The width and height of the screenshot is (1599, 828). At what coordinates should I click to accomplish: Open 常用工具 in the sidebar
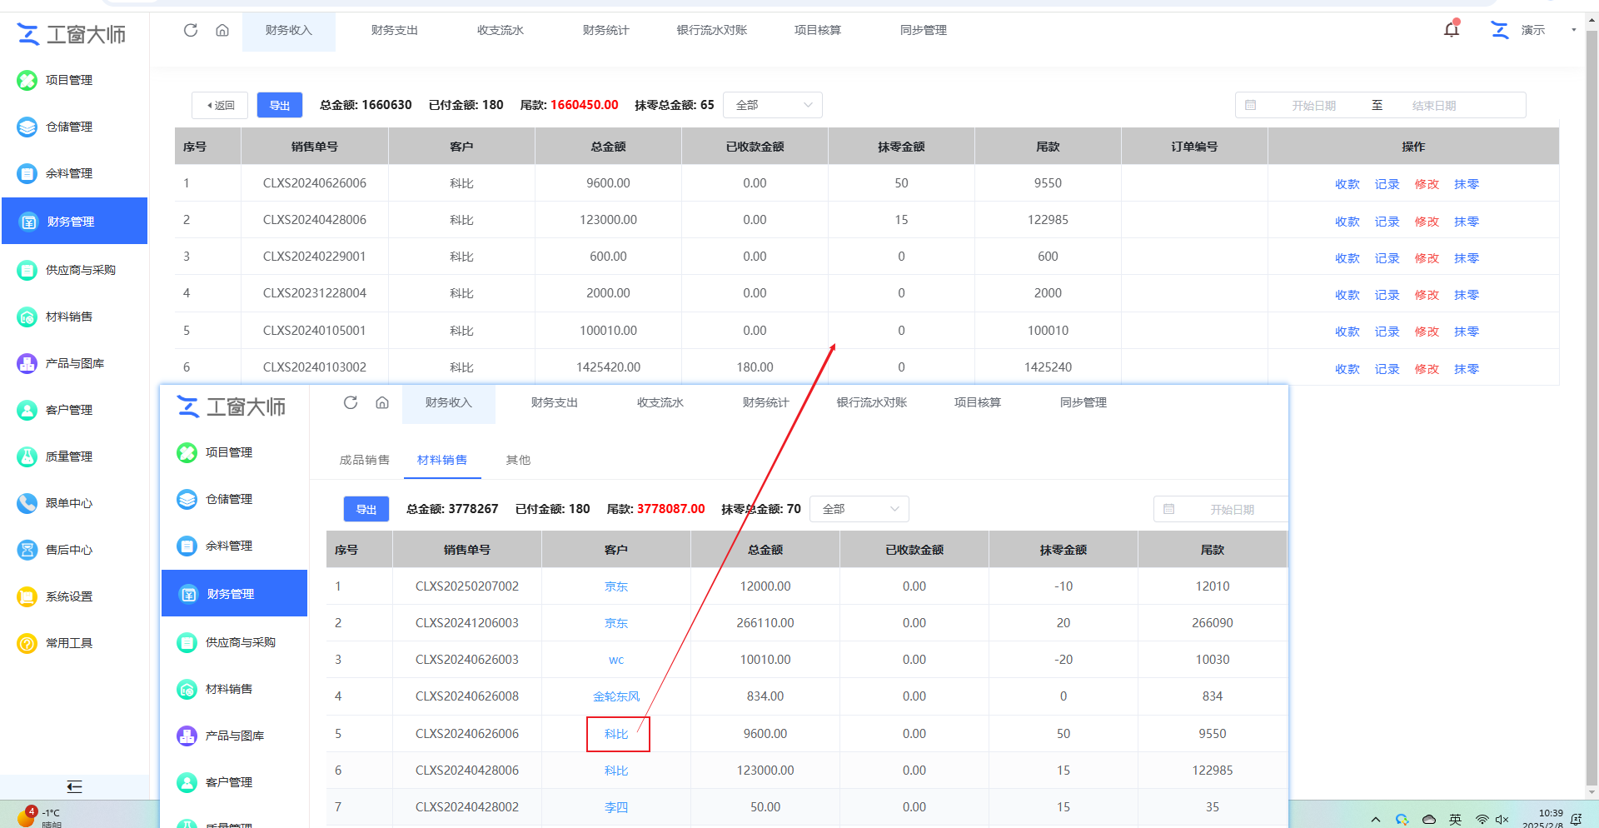(69, 643)
